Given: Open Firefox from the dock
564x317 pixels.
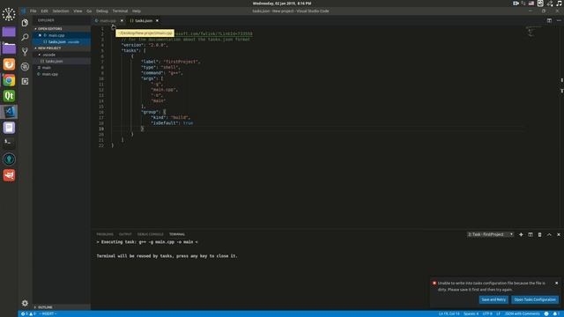Looking at the screenshot, I should [9, 64].
